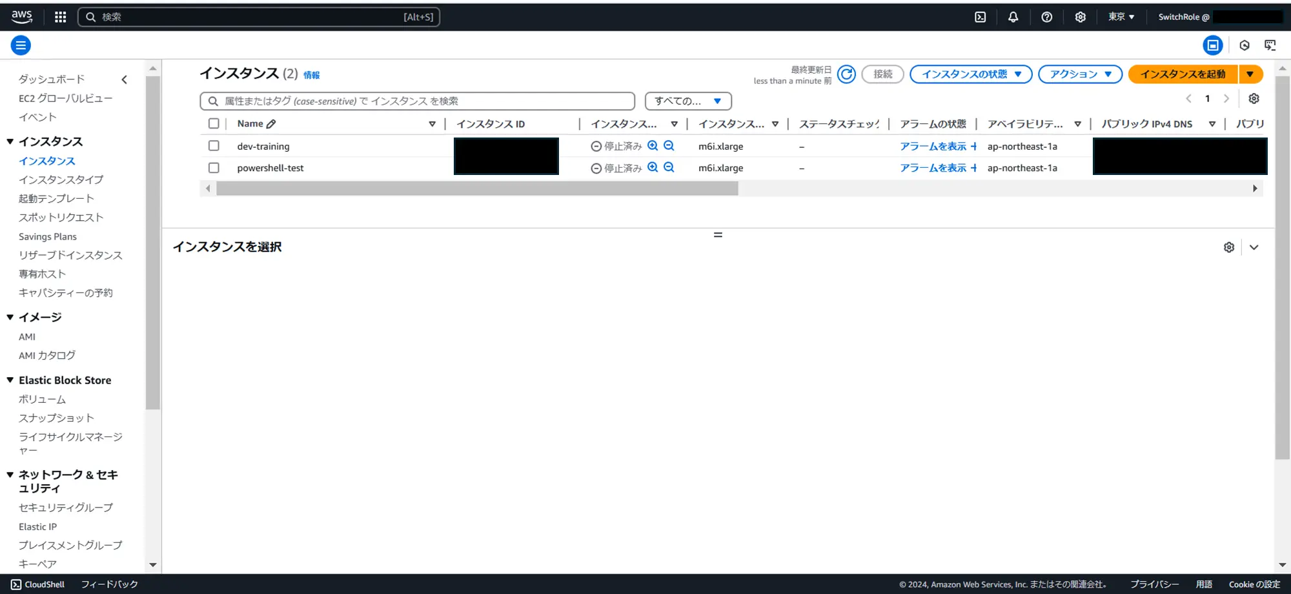Open launch instance split arrow
Viewport: 1291px width, 594px height.
(1250, 74)
